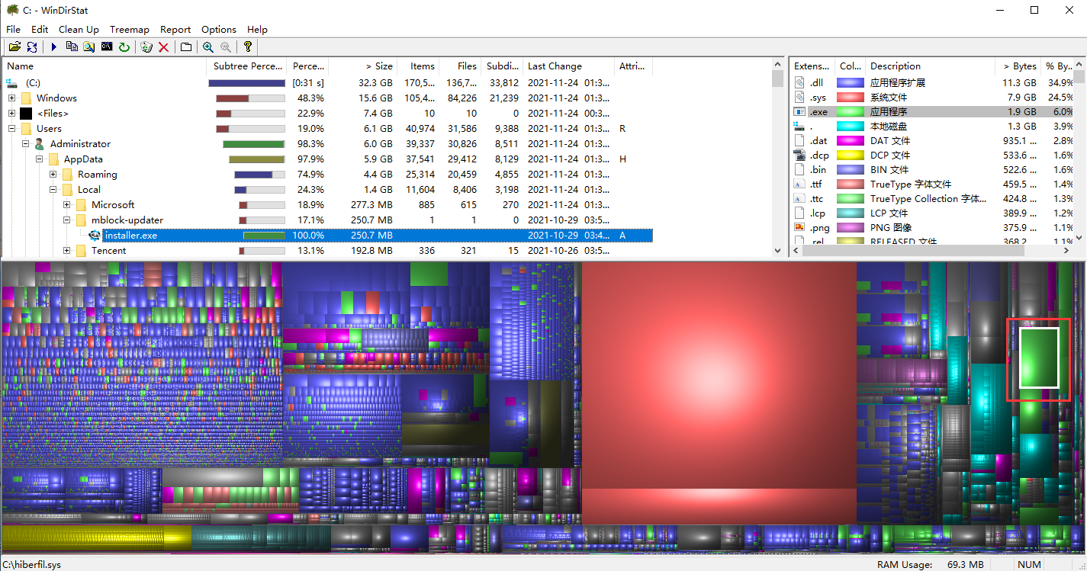Viewport: 1087px width, 571px height.
Task: Expand the Windows folder node
Action: pyautogui.click(x=11, y=98)
